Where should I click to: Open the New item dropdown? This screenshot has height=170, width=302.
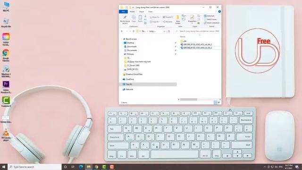tap(184, 16)
